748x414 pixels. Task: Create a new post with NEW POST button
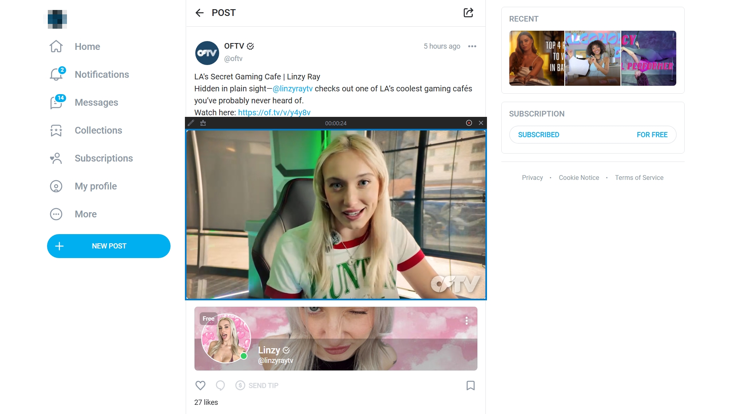pos(109,246)
